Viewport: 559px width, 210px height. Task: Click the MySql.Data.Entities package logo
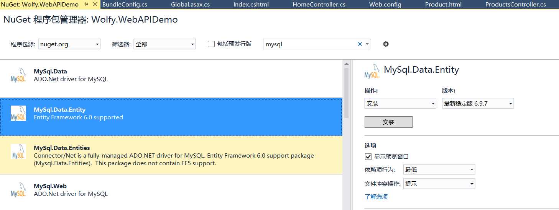[18, 151]
